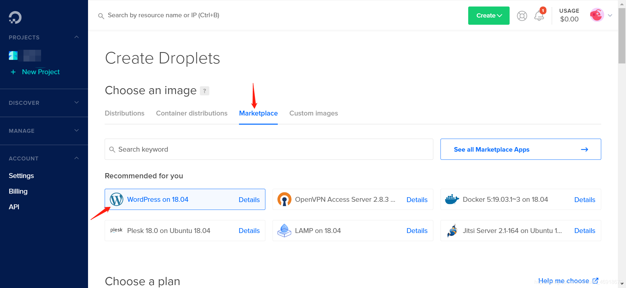This screenshot has height=288, width=626.
Task: Open the notifications bell
Action: pos(539,15)
